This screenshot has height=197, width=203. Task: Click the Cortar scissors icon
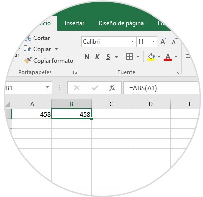(28, 38)
